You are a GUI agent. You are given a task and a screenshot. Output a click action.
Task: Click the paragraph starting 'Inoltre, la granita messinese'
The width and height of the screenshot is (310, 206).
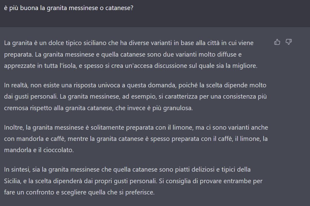coord(136,139)
